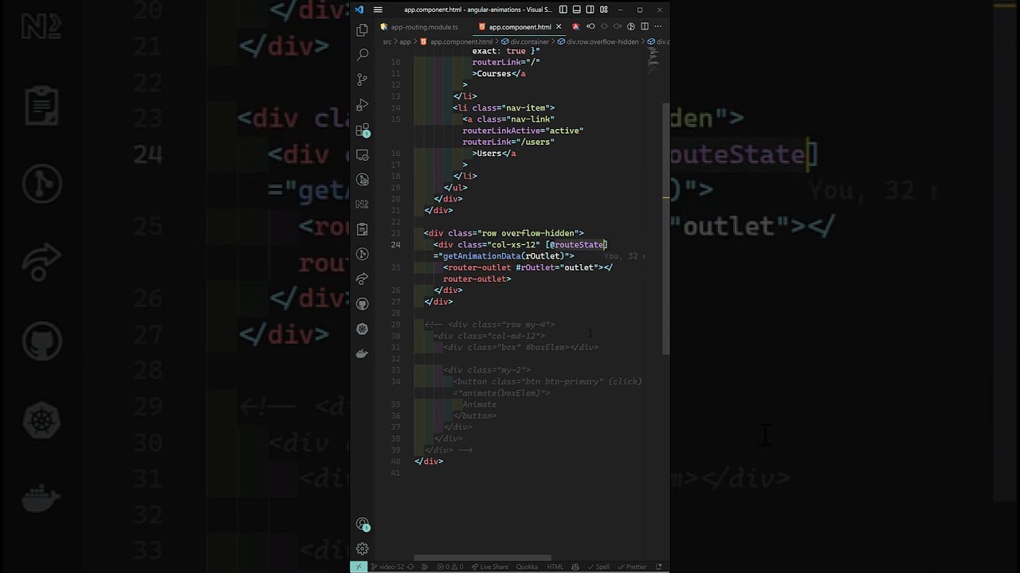Image resolution: width=1020 pixels, height=573 pixels.
Task: Click the app folder breadcrumb
Action: pyautogui.click(x=405, y=41)
